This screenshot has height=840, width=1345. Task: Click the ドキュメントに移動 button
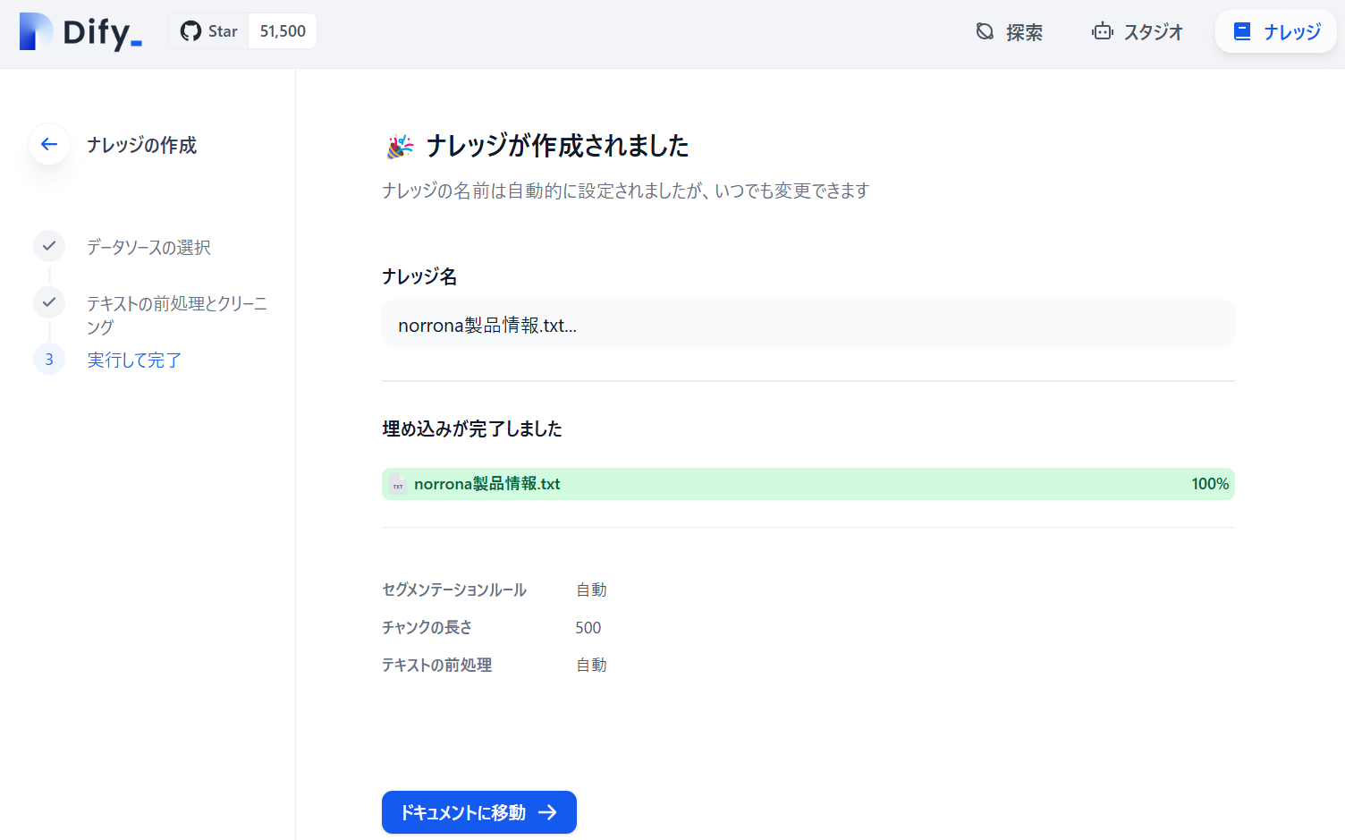[479, 812]
